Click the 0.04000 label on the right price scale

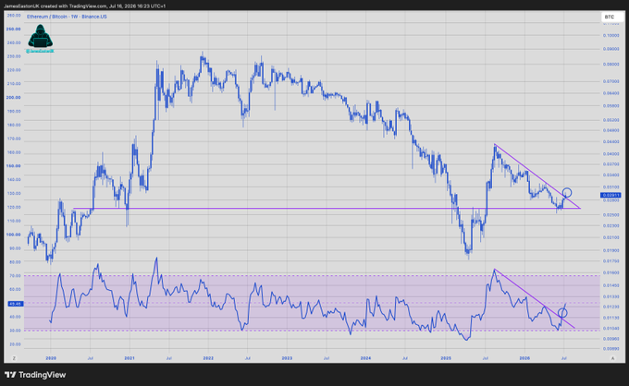click(x=610, y=154)
